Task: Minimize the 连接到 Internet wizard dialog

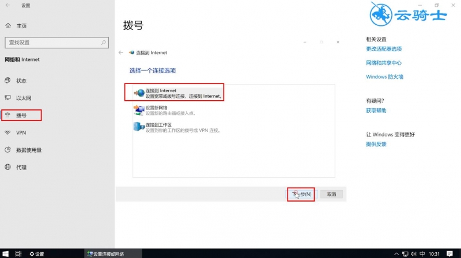Action: [x=305, y=42]
